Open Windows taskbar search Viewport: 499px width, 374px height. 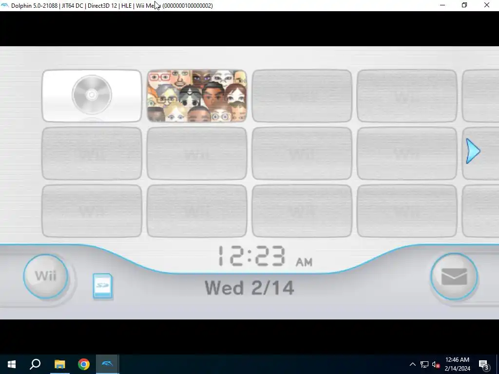tap(35, 364)
